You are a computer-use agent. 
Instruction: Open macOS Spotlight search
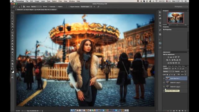point(182,1)
